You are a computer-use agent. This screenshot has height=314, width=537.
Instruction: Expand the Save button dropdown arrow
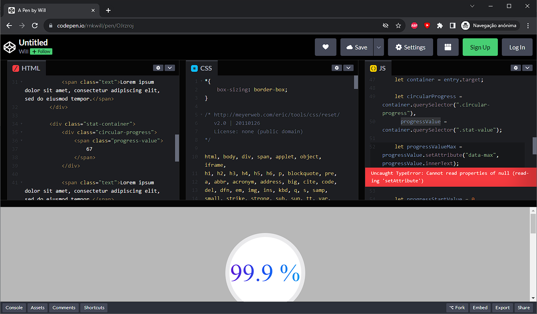[x=378, y=47]
